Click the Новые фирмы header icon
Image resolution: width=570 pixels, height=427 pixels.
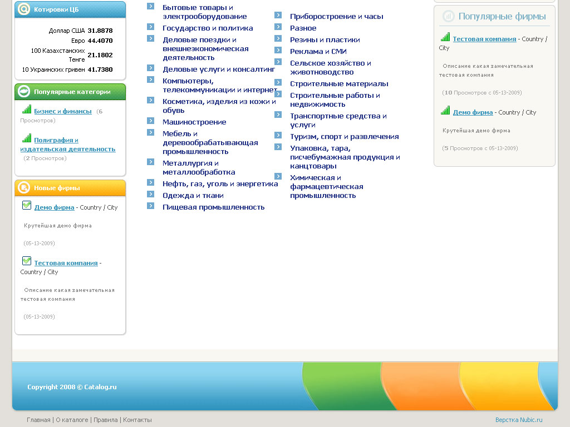(24, 187)
